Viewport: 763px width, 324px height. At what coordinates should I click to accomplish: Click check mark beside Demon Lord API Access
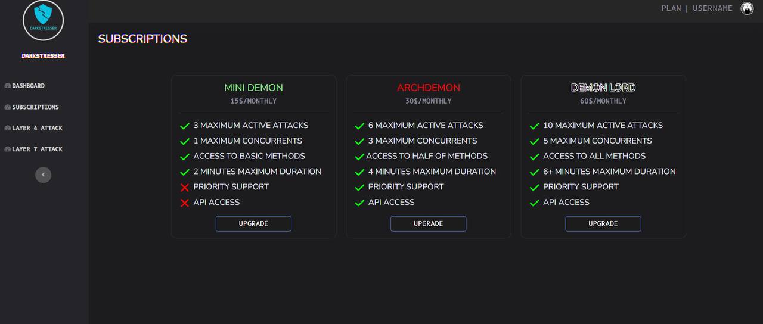click(535, 203)
